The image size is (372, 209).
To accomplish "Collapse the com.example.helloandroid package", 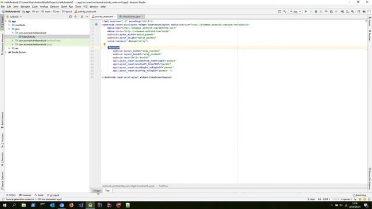I will tap(13, 33).
